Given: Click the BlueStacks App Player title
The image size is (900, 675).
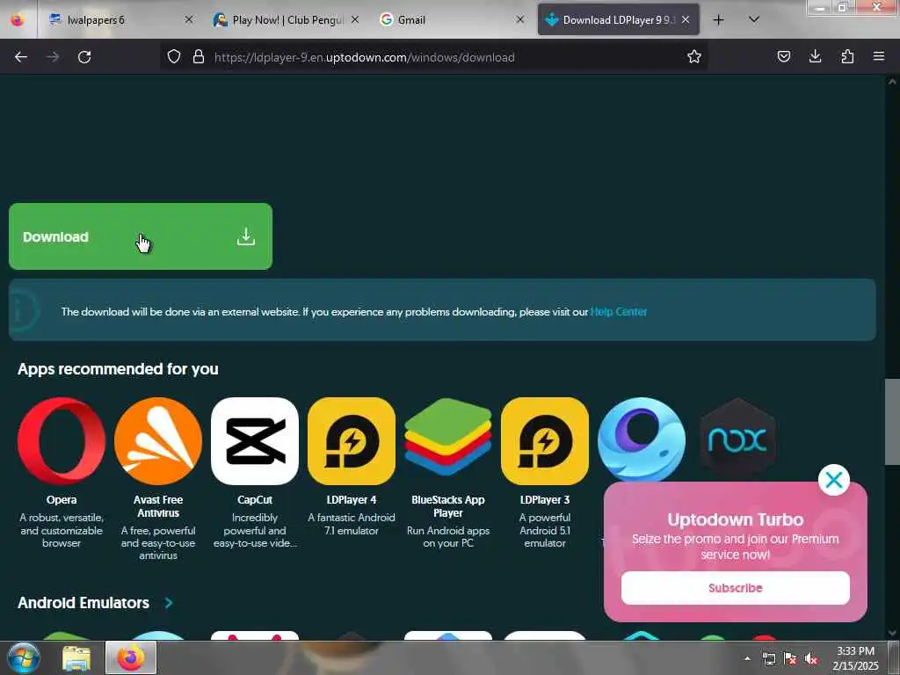Looking at the screenshot, I should (x=448, y=506).
